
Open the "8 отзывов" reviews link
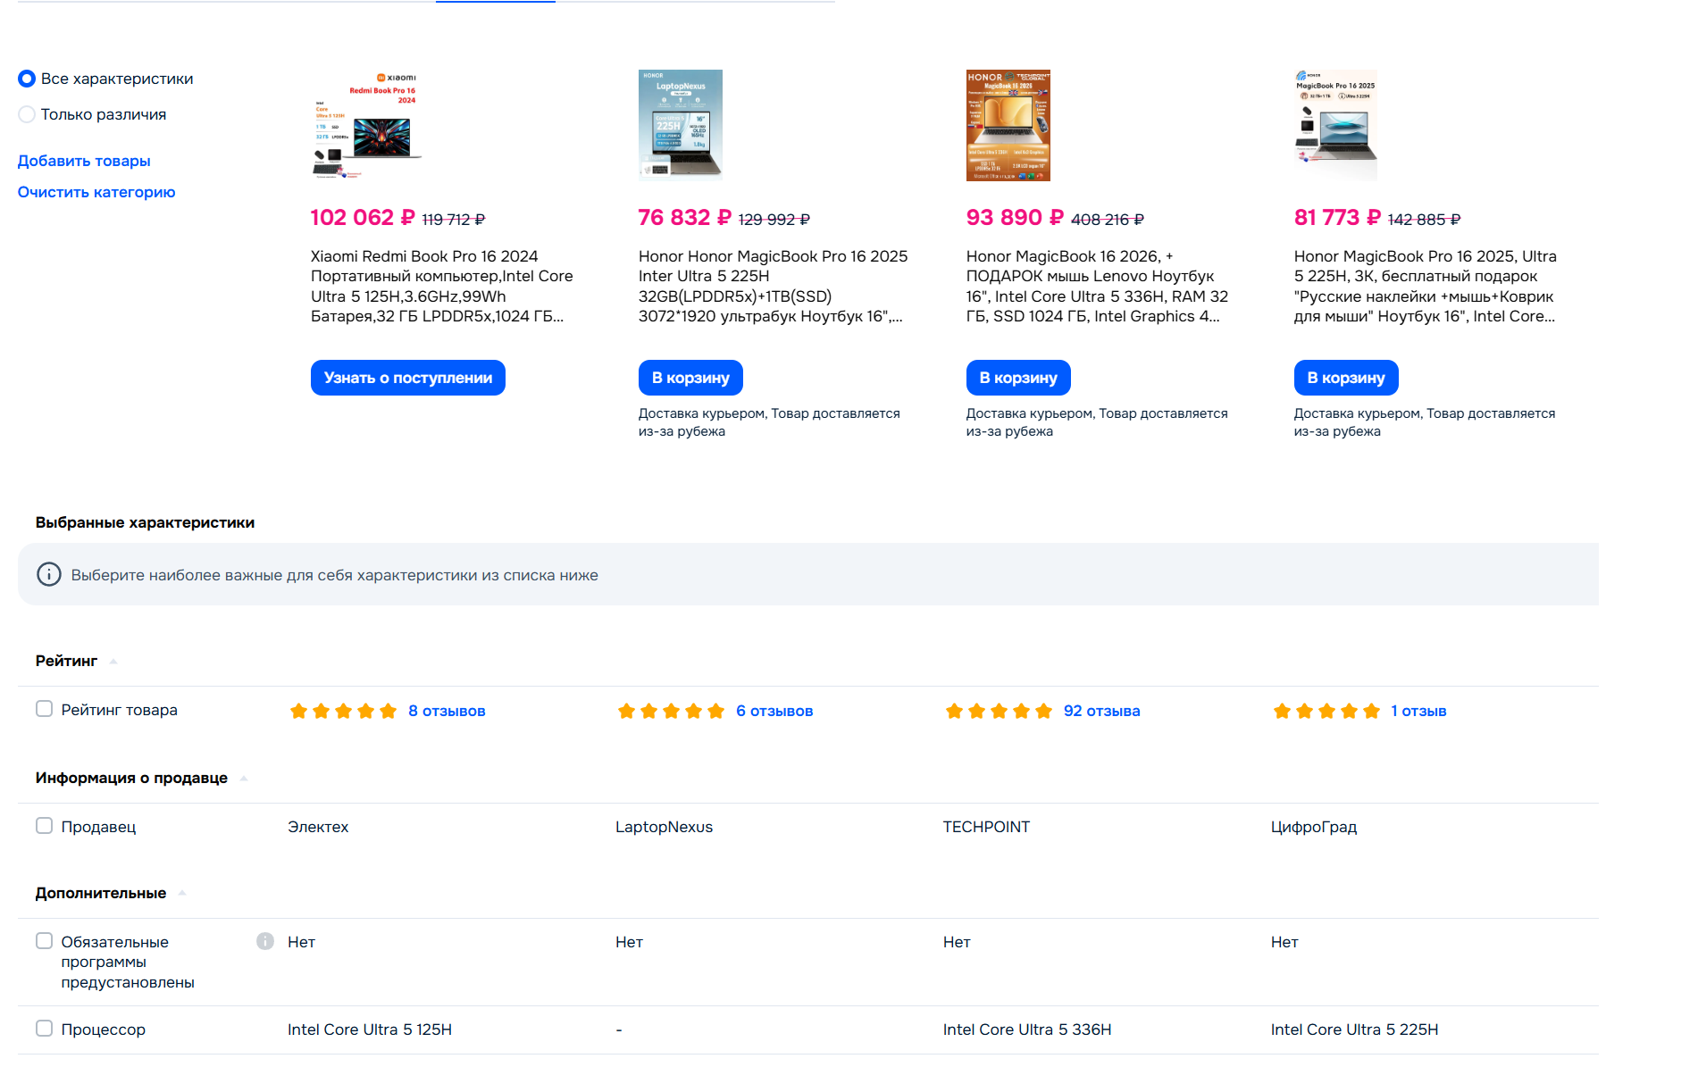pos(447,712)
